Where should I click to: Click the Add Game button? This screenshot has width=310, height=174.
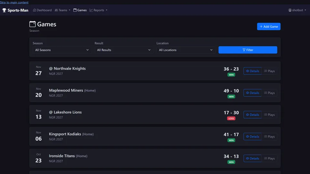pos(269,26)
